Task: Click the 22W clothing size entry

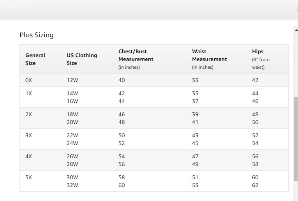Action: (x=72, y=135)
